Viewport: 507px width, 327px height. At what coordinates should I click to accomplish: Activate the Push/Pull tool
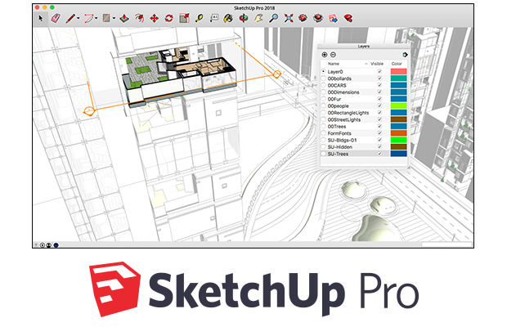123,16
